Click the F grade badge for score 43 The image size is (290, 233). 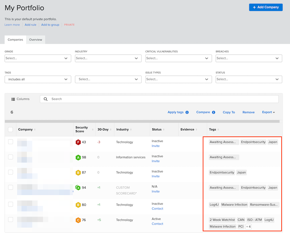[78, 142]
